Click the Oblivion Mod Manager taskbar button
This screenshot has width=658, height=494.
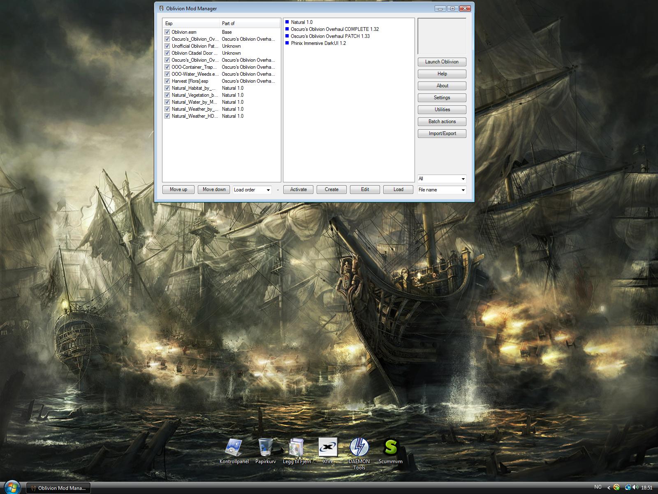pos(58,488)
